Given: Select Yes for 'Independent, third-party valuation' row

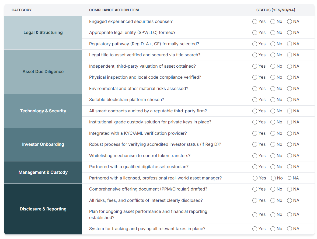Looking at the screenshot, I should 255,66.
